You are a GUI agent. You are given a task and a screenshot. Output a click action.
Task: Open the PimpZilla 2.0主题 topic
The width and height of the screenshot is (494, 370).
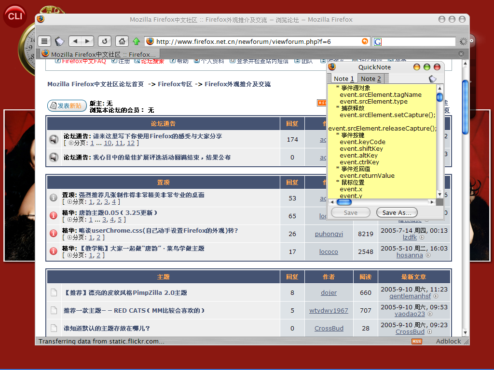[x=125, y=292]
